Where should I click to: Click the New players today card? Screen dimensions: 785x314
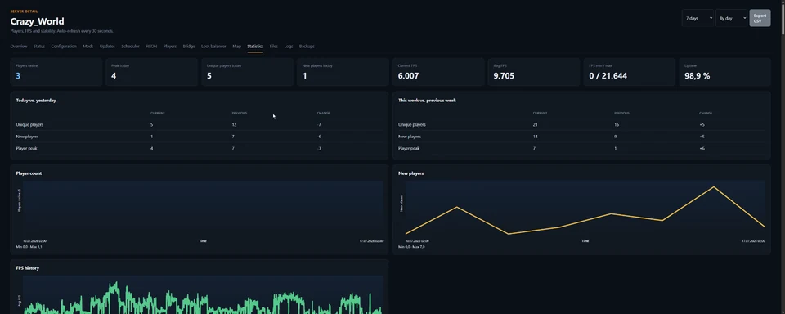point(343,72)
